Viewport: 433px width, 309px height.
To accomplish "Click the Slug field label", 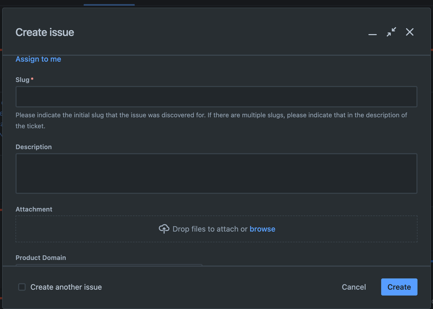I will 23,80.
